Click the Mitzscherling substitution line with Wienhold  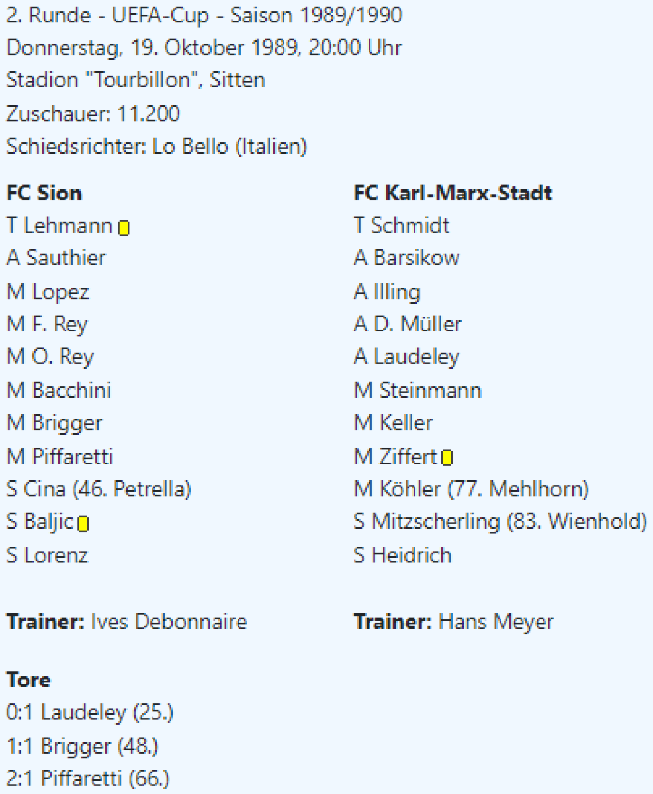[x=500, y=521]
